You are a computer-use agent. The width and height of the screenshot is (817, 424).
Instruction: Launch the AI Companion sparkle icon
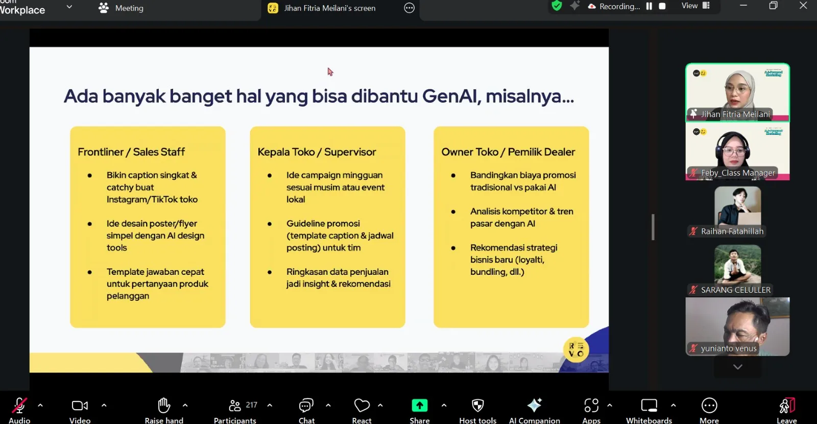535,405
